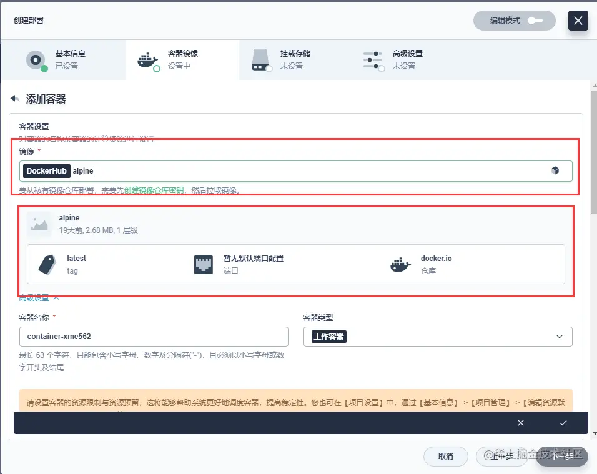This screenshot has height=474, width=597.
Task: Click the vertical scrollbar thumb
Action: pos(594,152)
